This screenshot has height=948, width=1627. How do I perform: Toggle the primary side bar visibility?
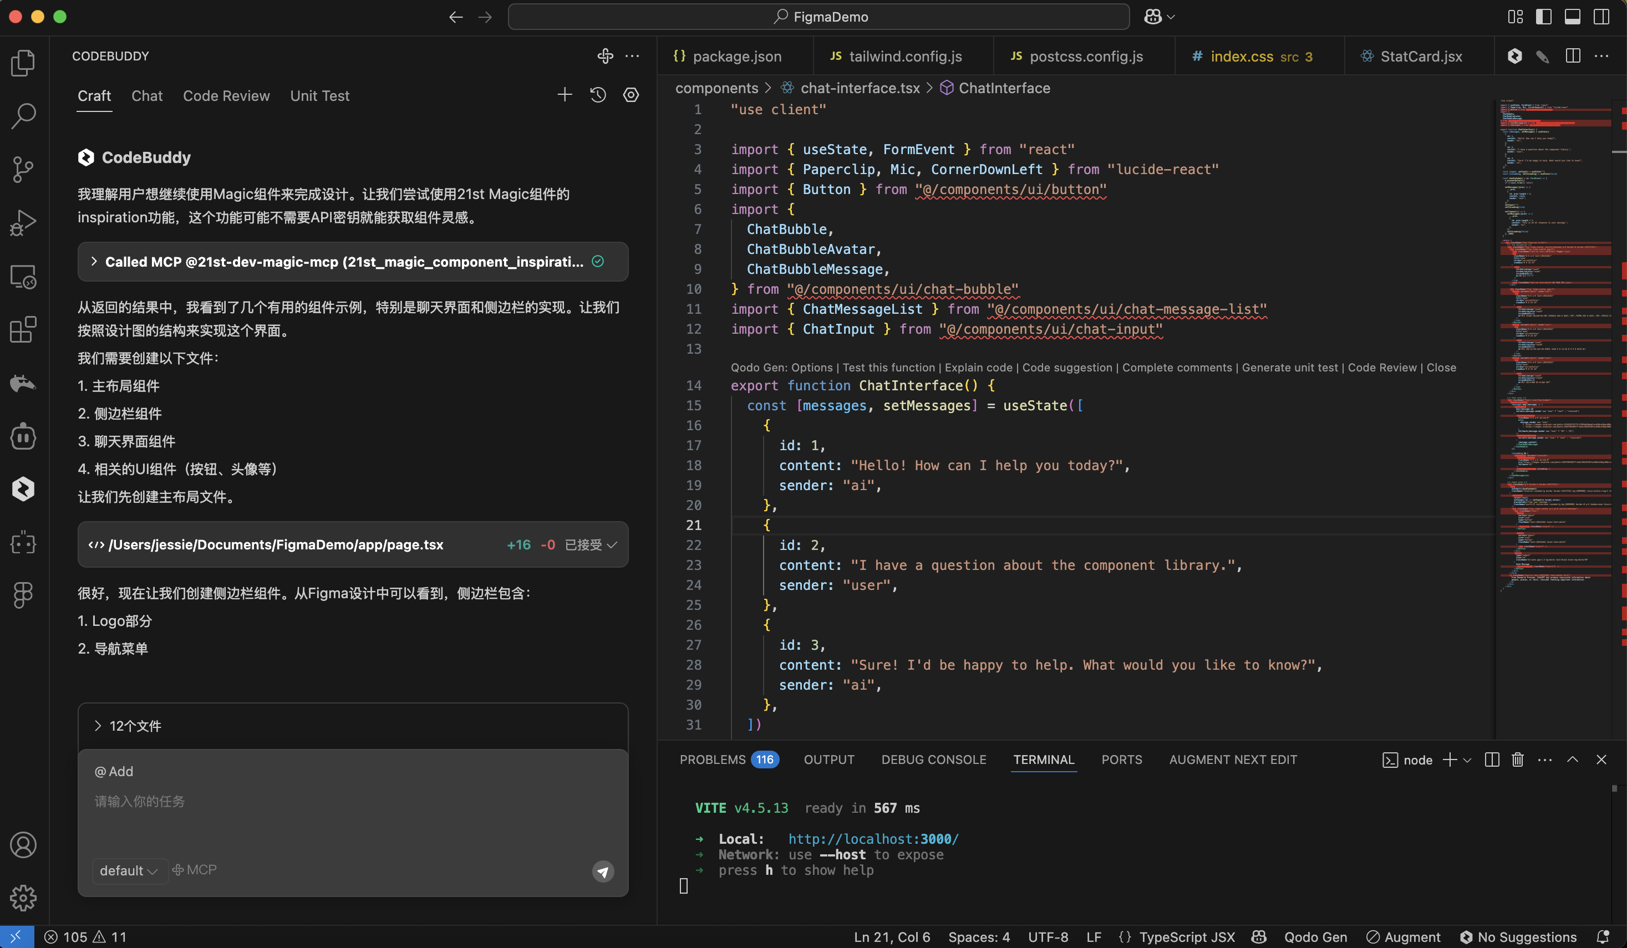point(1544,17)
